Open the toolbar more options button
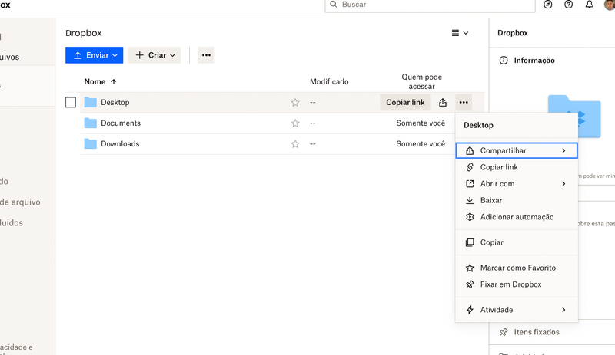The width and height of the screenshot is (615, 355). (x=206, y=55)
